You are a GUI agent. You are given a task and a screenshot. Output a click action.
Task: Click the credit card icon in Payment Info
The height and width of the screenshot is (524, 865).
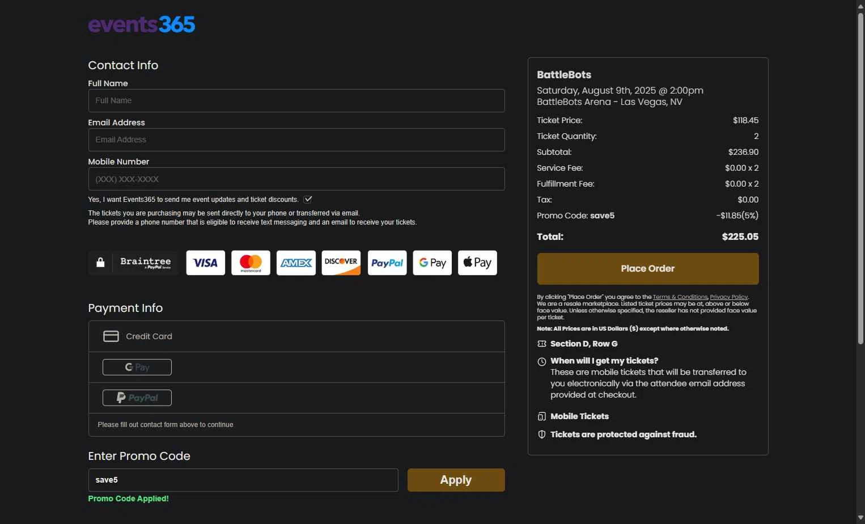(x=111, y=336)
